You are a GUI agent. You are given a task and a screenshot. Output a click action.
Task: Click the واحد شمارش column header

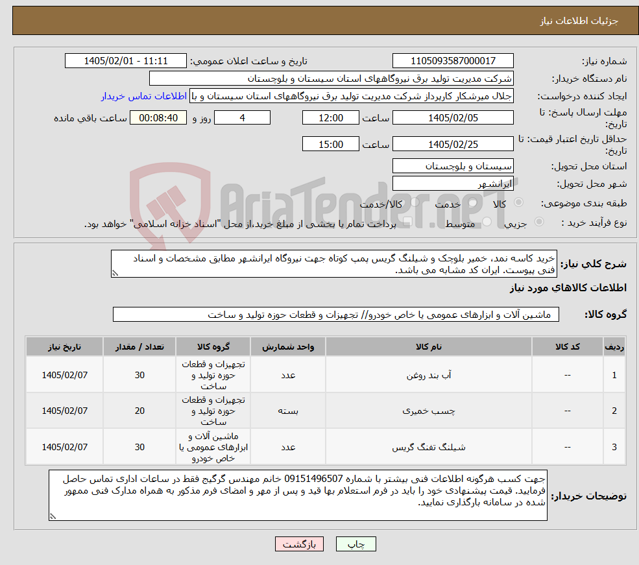[288, 346]
